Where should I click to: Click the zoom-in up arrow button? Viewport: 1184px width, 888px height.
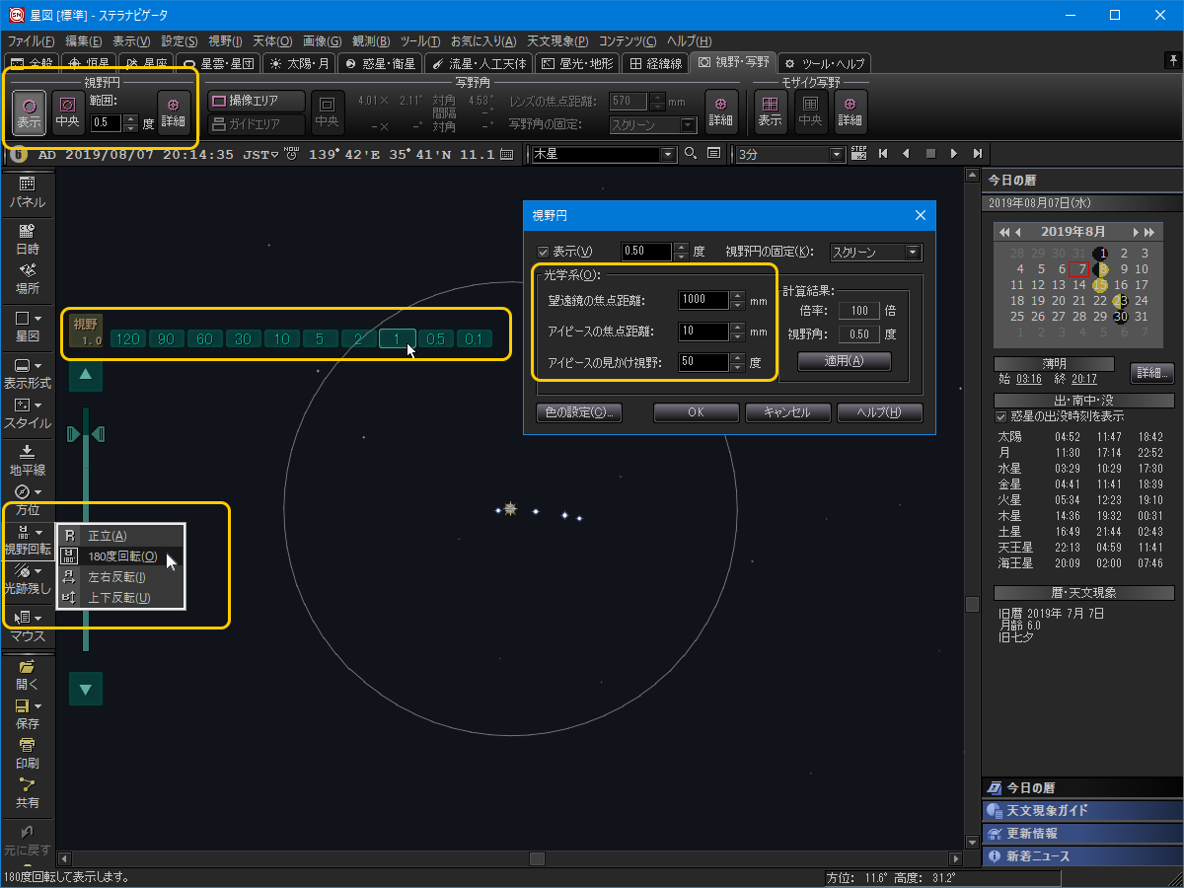pos(86,374)
